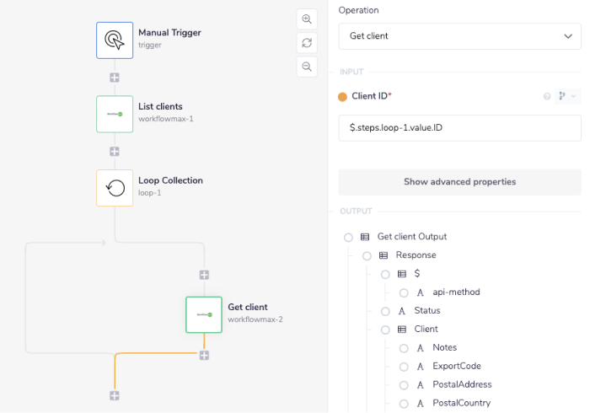Screen dimensions: 590x413
Task: Click the Client tree node in output
Action: (x=426, y=329)
